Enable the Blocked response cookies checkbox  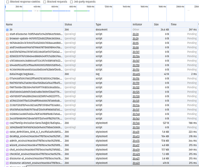click(8, 2)
